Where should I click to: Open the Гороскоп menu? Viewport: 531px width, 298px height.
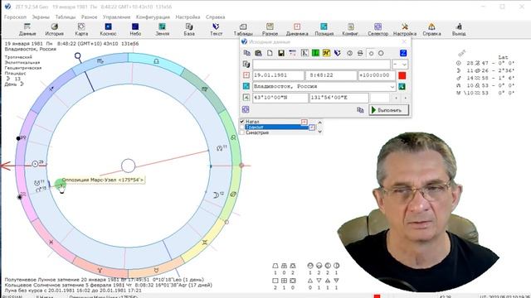tap(15, 17)
